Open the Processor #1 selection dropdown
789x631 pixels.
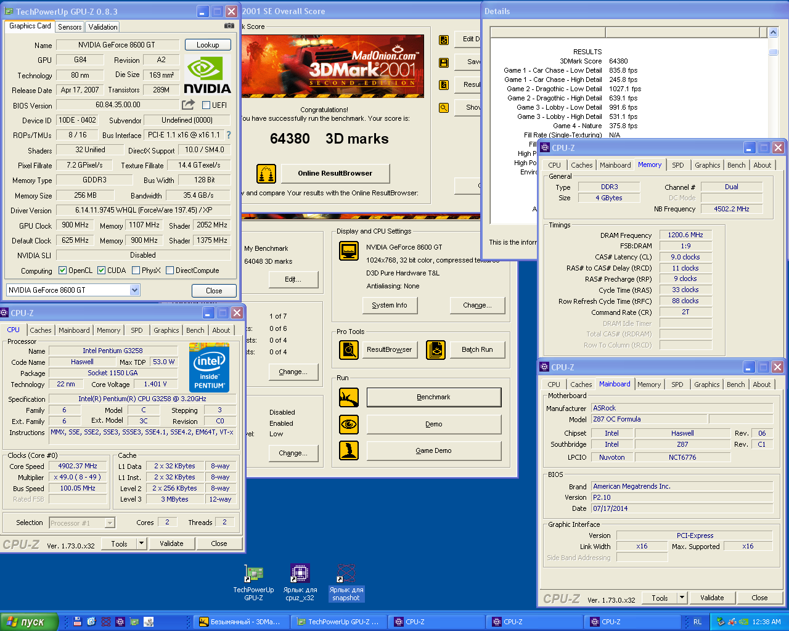tap(110, 523)
